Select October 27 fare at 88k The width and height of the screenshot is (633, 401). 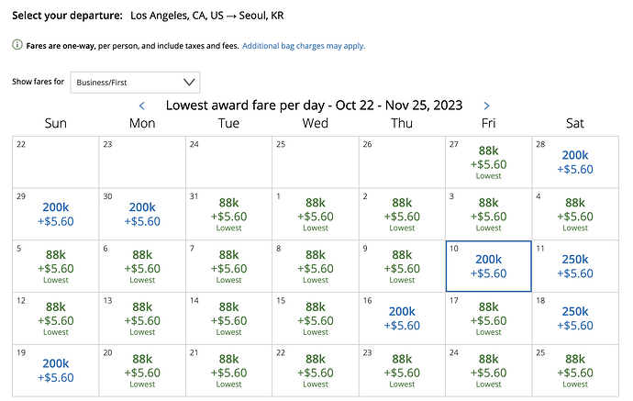point(488,162)
